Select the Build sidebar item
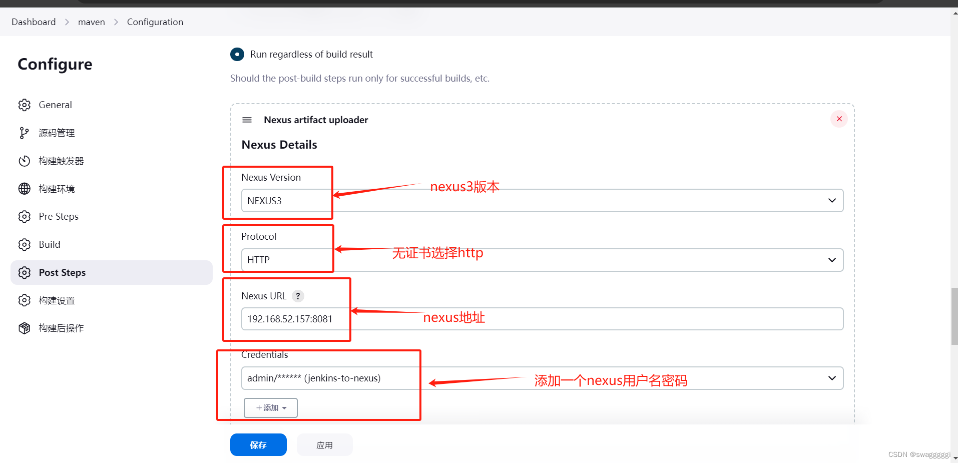This screenshot has height=463, width=958. (49, 244)
